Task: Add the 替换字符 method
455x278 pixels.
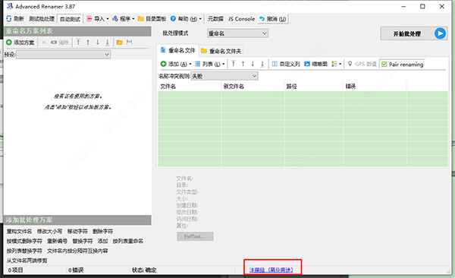Action: 83,241
